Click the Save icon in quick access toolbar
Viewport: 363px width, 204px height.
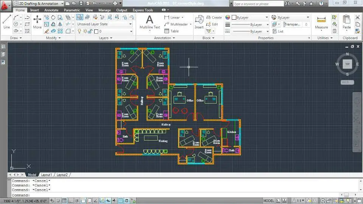tap(81, 3)
